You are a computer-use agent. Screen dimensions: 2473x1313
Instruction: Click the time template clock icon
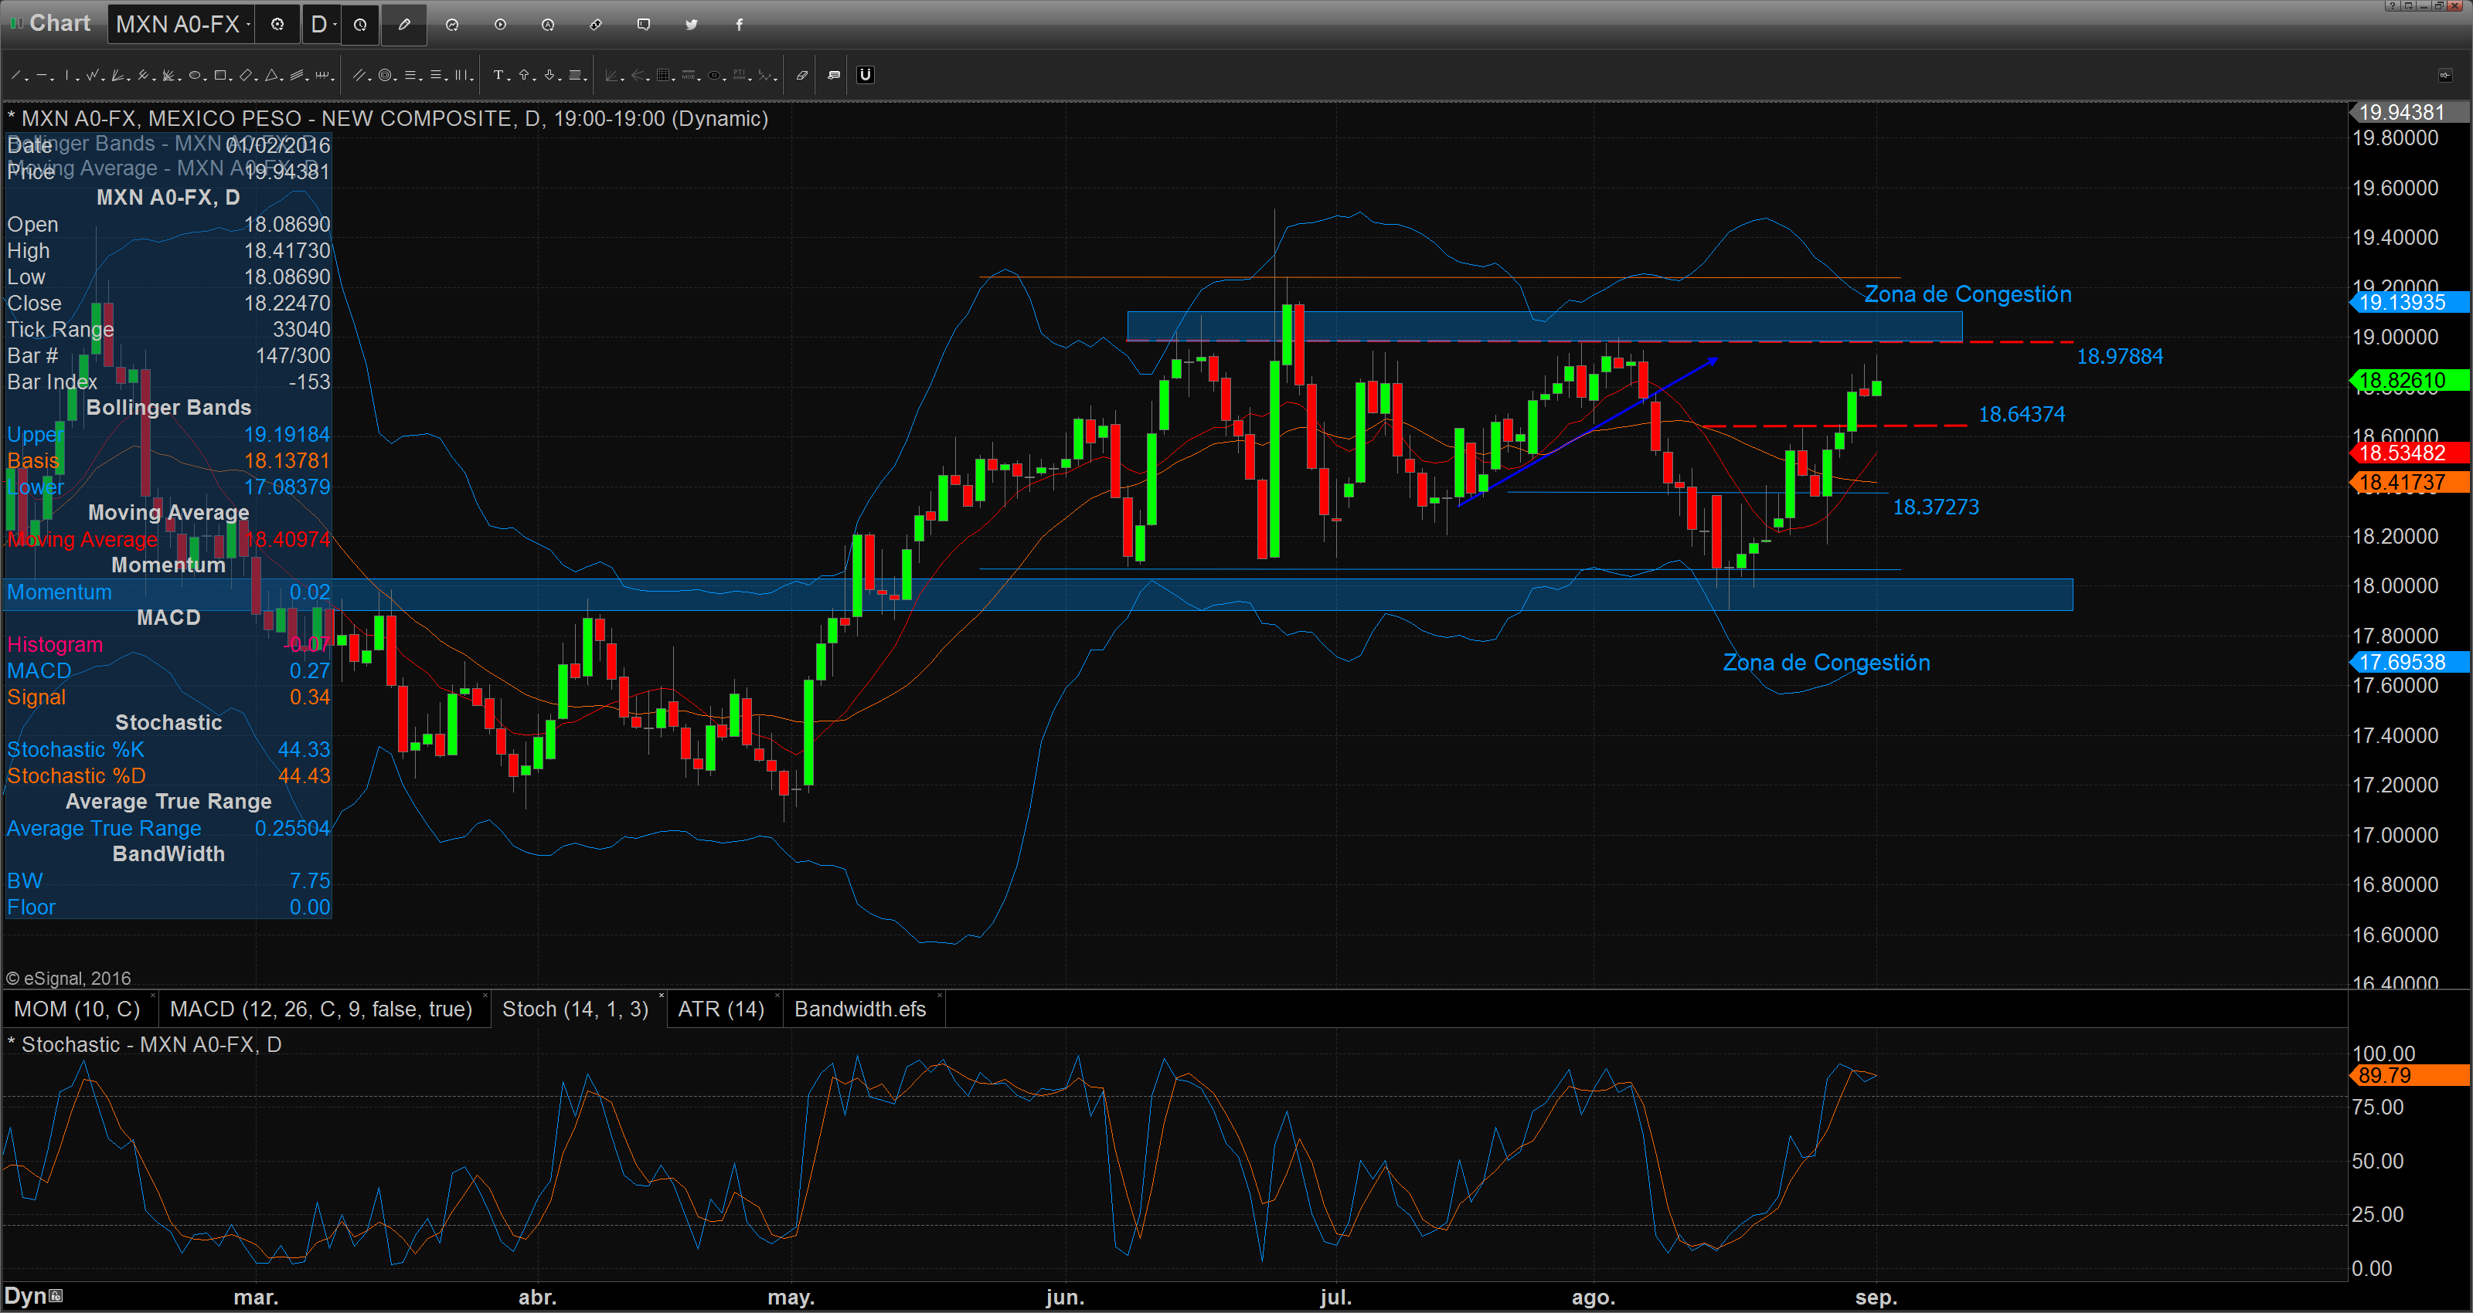pyautogui.click(x=360, y=24)
